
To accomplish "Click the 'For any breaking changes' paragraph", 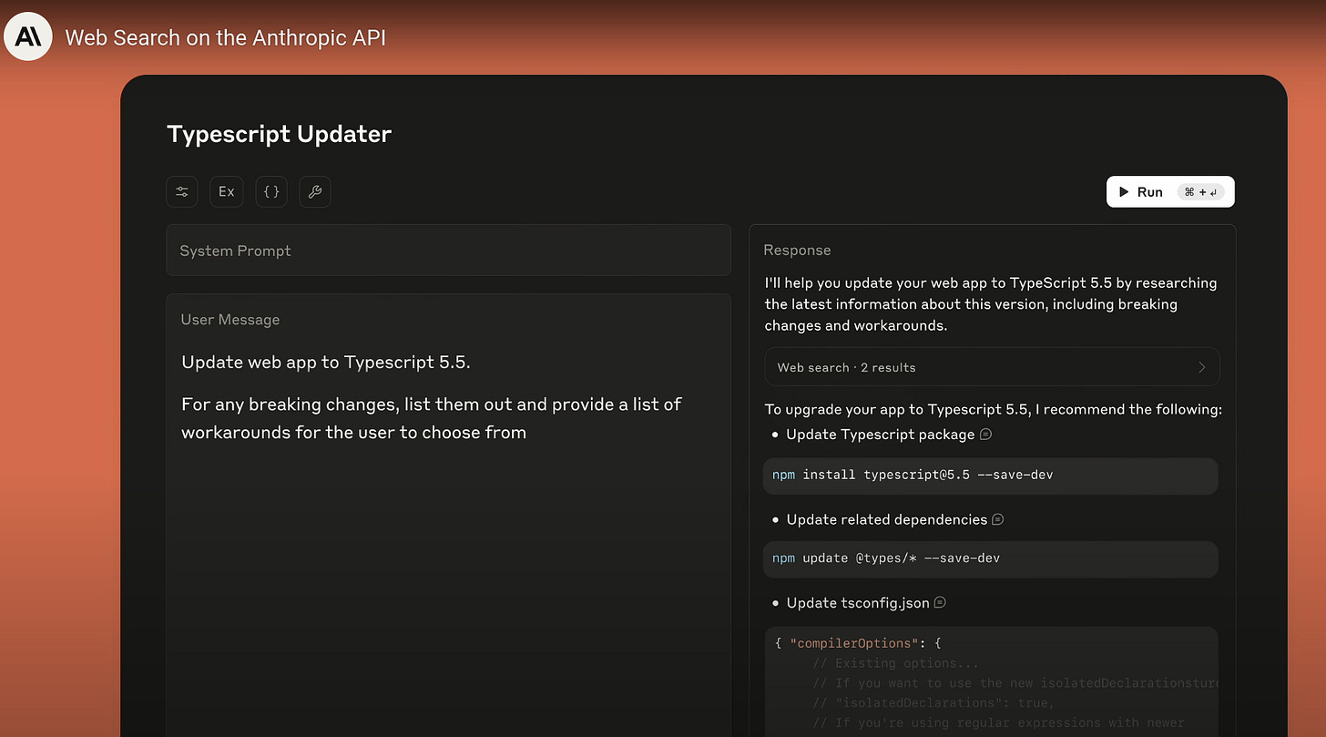I will [432, 418].
